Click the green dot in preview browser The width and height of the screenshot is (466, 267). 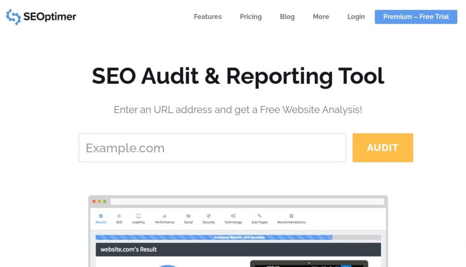(x=105, y=201)
